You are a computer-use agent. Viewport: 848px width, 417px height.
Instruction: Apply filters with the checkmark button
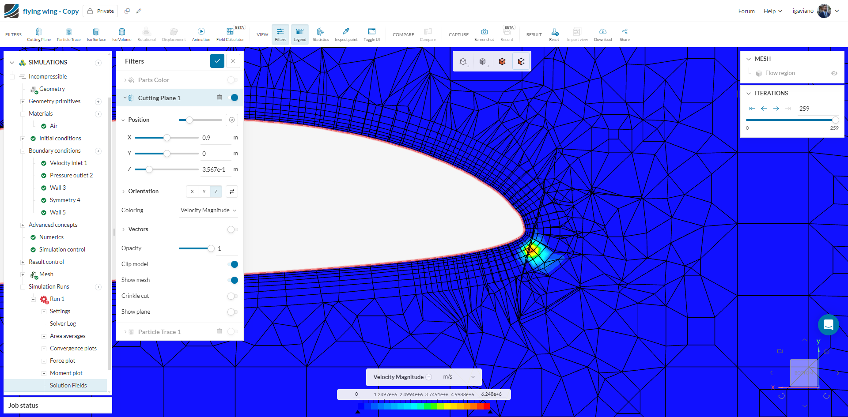[x=217, y=61]
